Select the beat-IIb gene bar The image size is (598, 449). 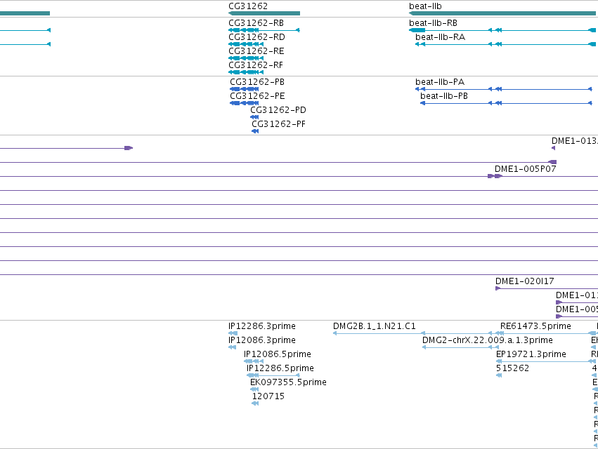(x=502, y=13)
